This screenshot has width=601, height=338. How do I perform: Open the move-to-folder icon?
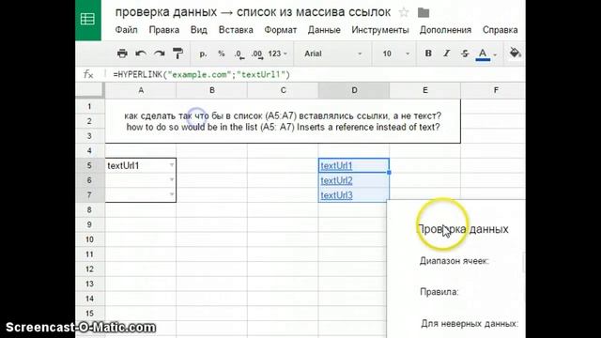coord(424,12)
